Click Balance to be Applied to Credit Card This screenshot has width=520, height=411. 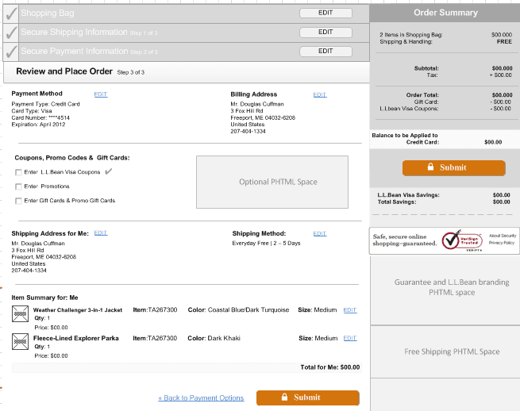[405, 139]
